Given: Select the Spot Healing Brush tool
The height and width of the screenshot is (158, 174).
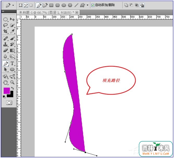Looking at the screenshot, I should (5, 38).
